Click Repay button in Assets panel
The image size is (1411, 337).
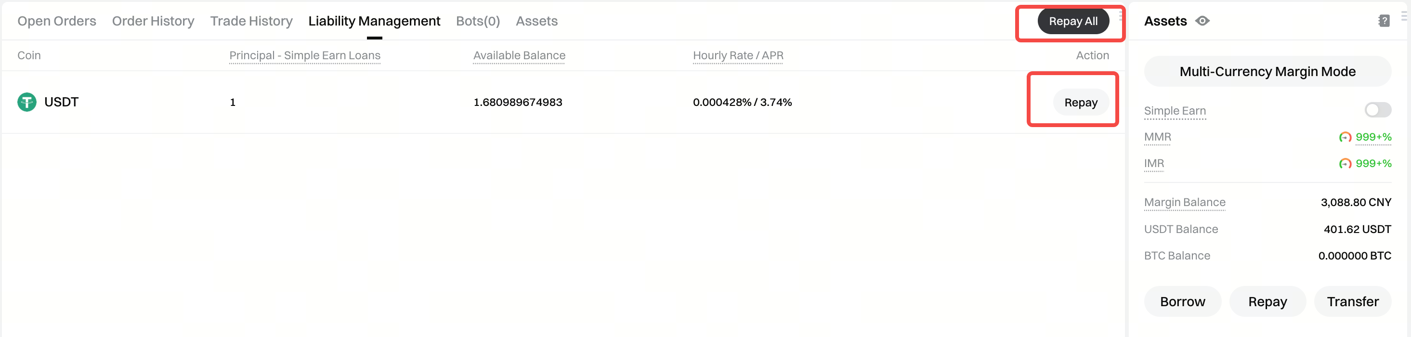pos(1267,301)
